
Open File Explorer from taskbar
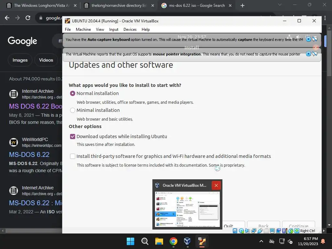click(x=159, y=241)
